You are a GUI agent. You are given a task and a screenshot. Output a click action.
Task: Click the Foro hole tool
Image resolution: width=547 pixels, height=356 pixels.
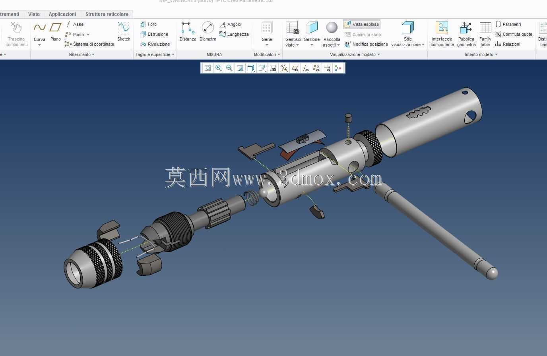[148, 24]
